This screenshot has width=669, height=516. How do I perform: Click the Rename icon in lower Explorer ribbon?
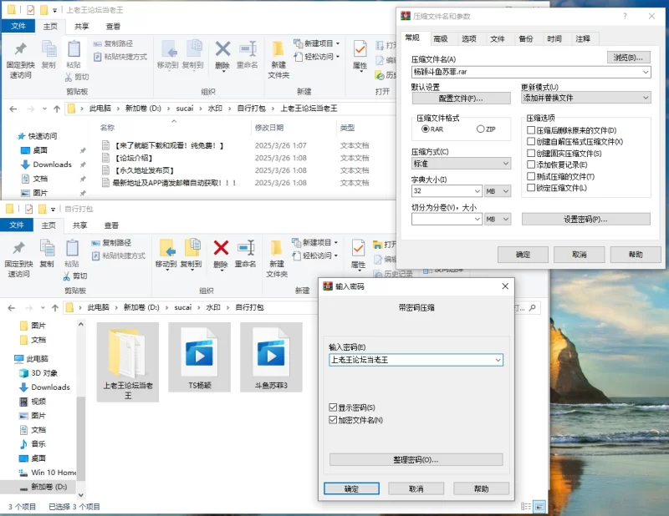246,248
